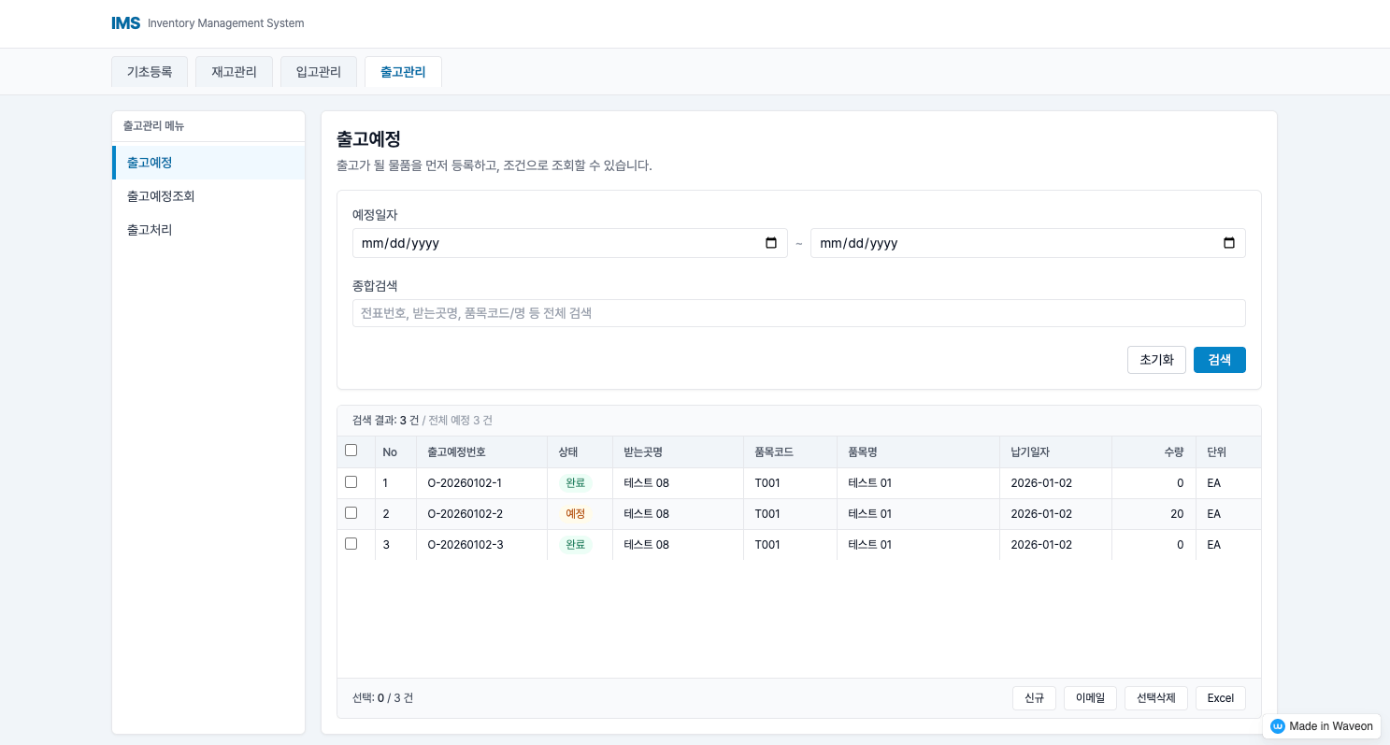
Task: Click the Made in Waveon badge icon
Action: tap(1277, 726)
